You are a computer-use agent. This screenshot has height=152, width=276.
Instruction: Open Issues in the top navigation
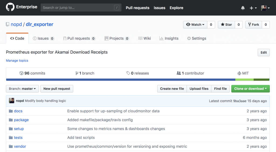(160, 8)
